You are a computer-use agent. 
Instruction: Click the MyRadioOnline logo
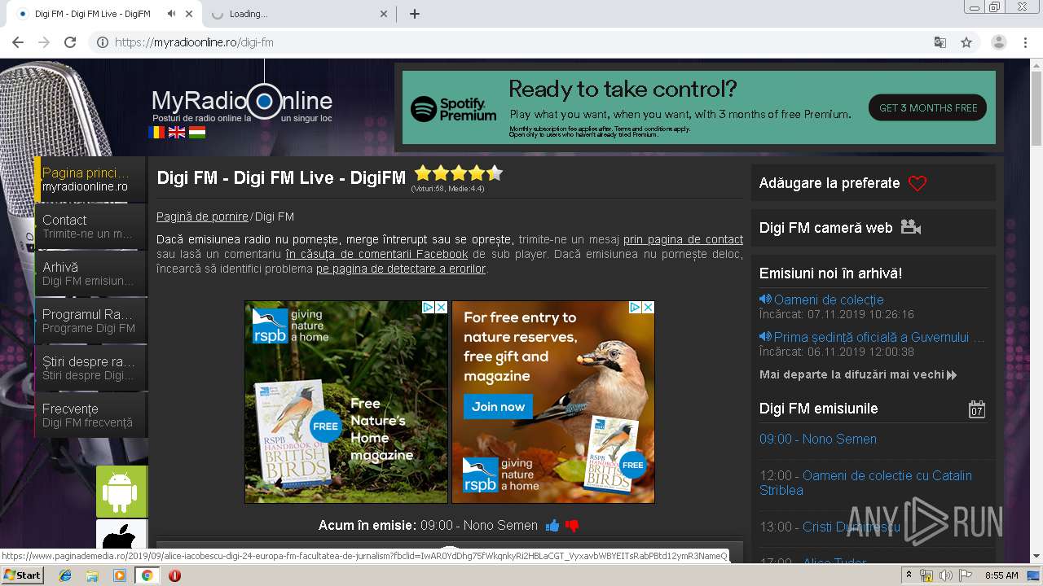pyautogui.click(x=242, y=102)
